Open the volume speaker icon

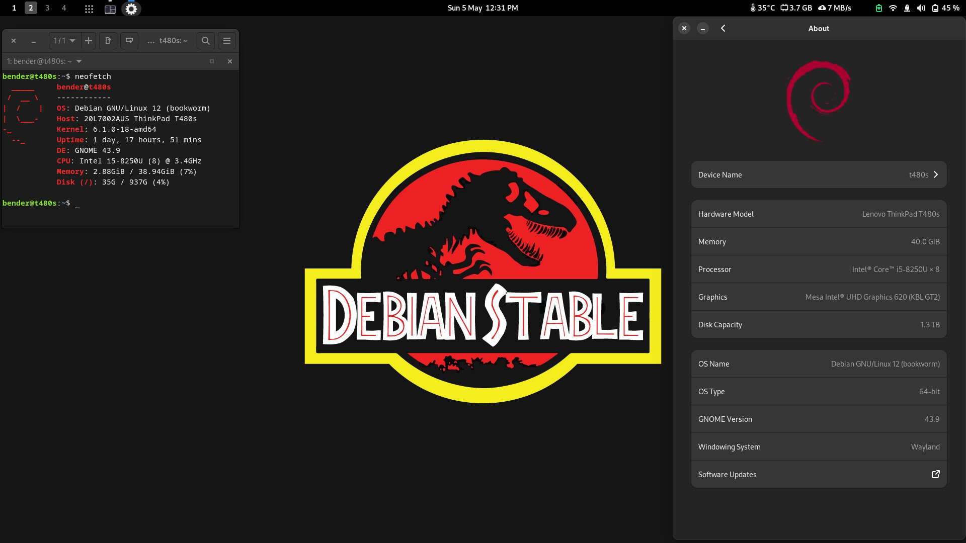click(x=921, y=8)
